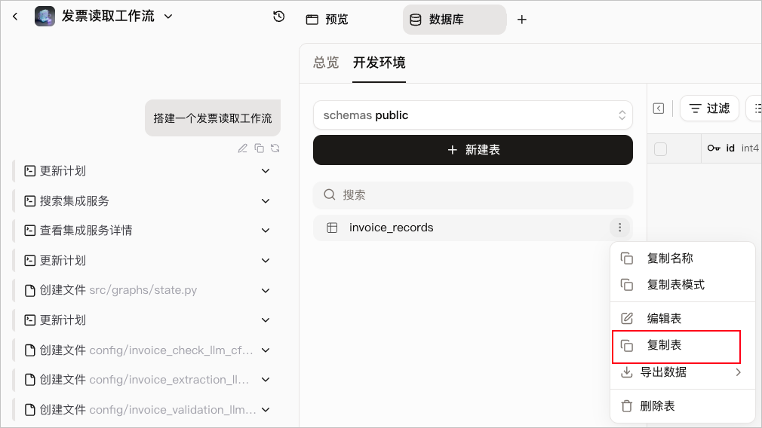Viewport: 762px width, 428px height.
Task: Edit the chat message with pencil icon
Action: click(242, 148)
